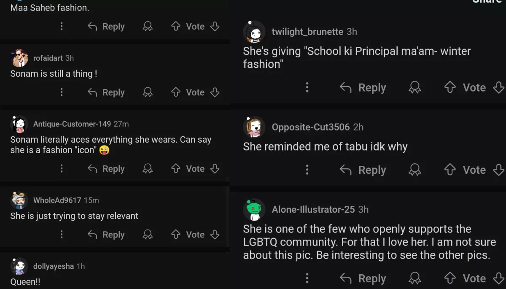Viewport: 506px width, 289px height.
Task: Reply to Opposite-Cut3506's tabu comment
Action: (x=363, y=170)
